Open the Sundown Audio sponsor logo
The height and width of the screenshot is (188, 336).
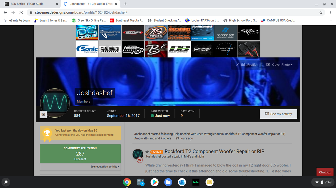[x=110, y=49]
